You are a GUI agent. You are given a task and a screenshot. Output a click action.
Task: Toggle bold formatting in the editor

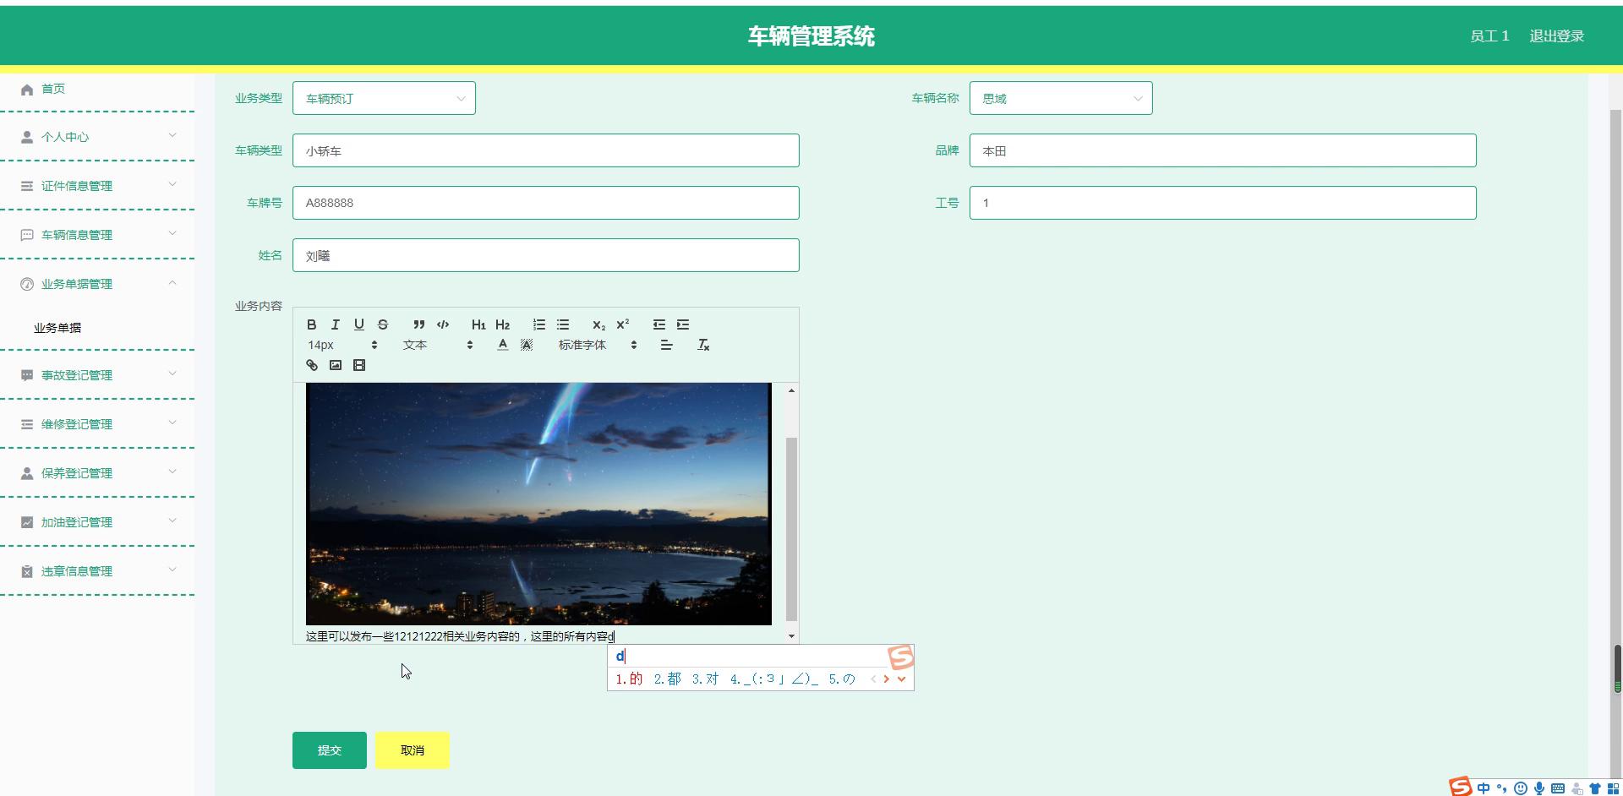coord(312,324)
